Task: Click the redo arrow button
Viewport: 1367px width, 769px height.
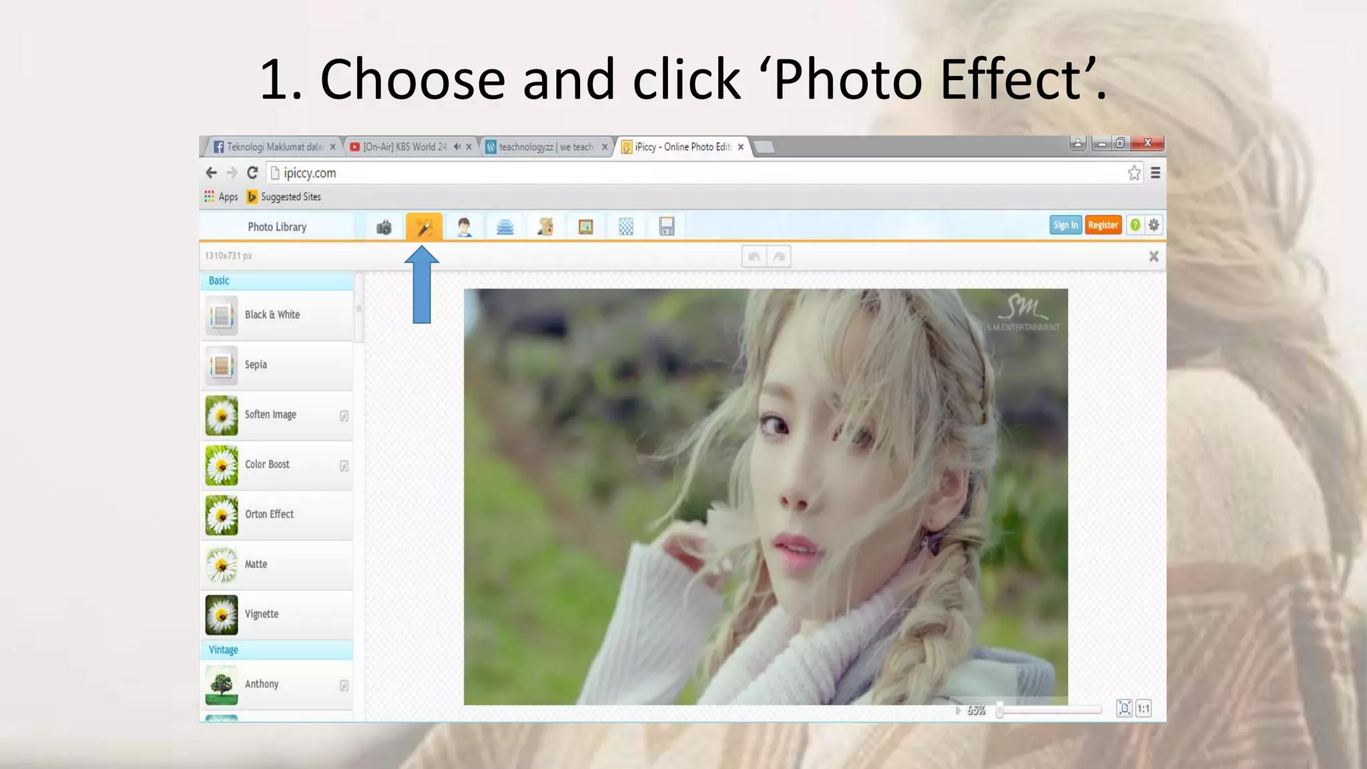Action: tap(779, 256)
